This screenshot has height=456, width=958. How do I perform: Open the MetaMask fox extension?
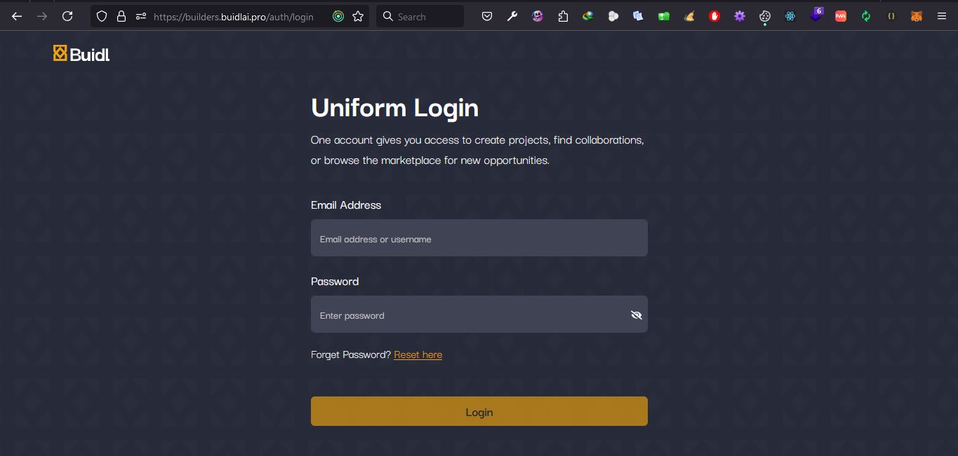(916, 16)
